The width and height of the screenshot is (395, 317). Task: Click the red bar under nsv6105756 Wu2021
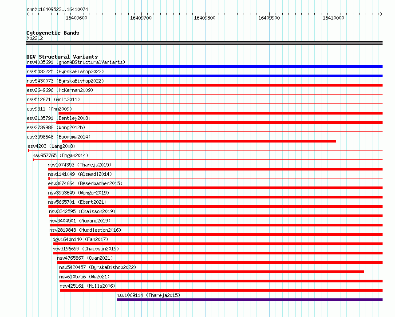[221, 281]
